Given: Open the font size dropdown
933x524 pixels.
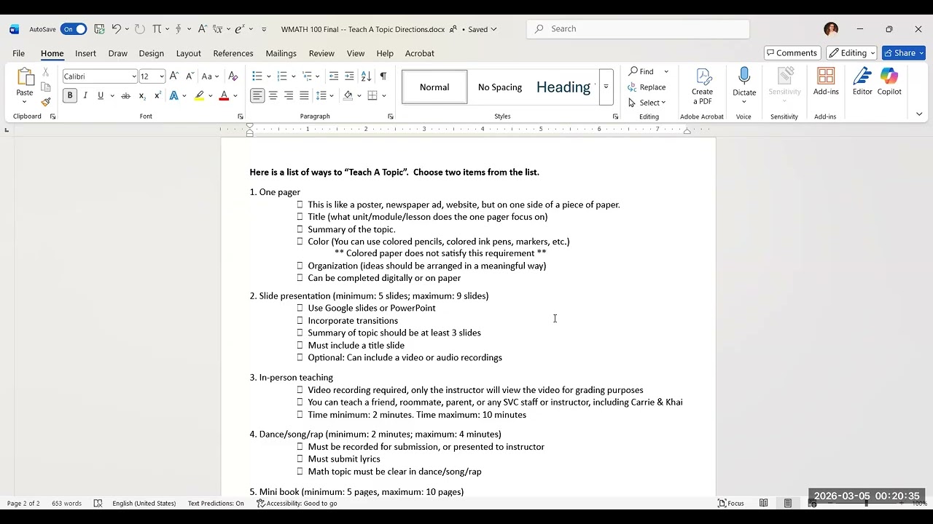Looking at the screenshot, I should coord(162,76).
